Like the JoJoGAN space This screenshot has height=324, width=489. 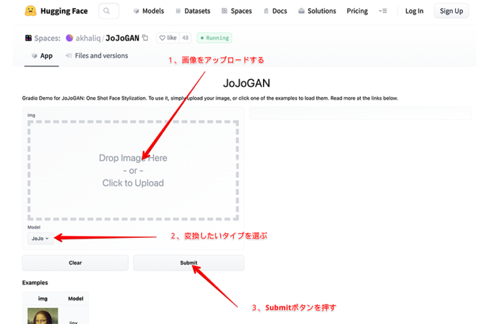(x=168, y=38)
